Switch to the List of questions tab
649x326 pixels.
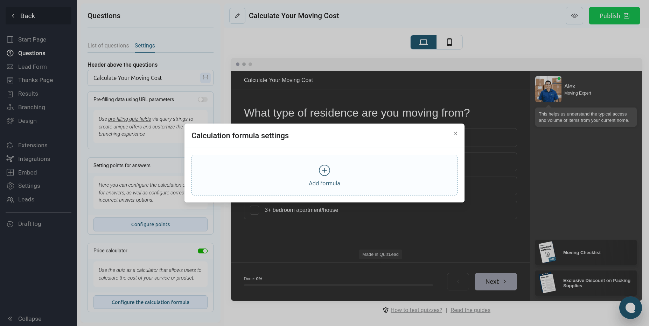(x=108, y=45)
